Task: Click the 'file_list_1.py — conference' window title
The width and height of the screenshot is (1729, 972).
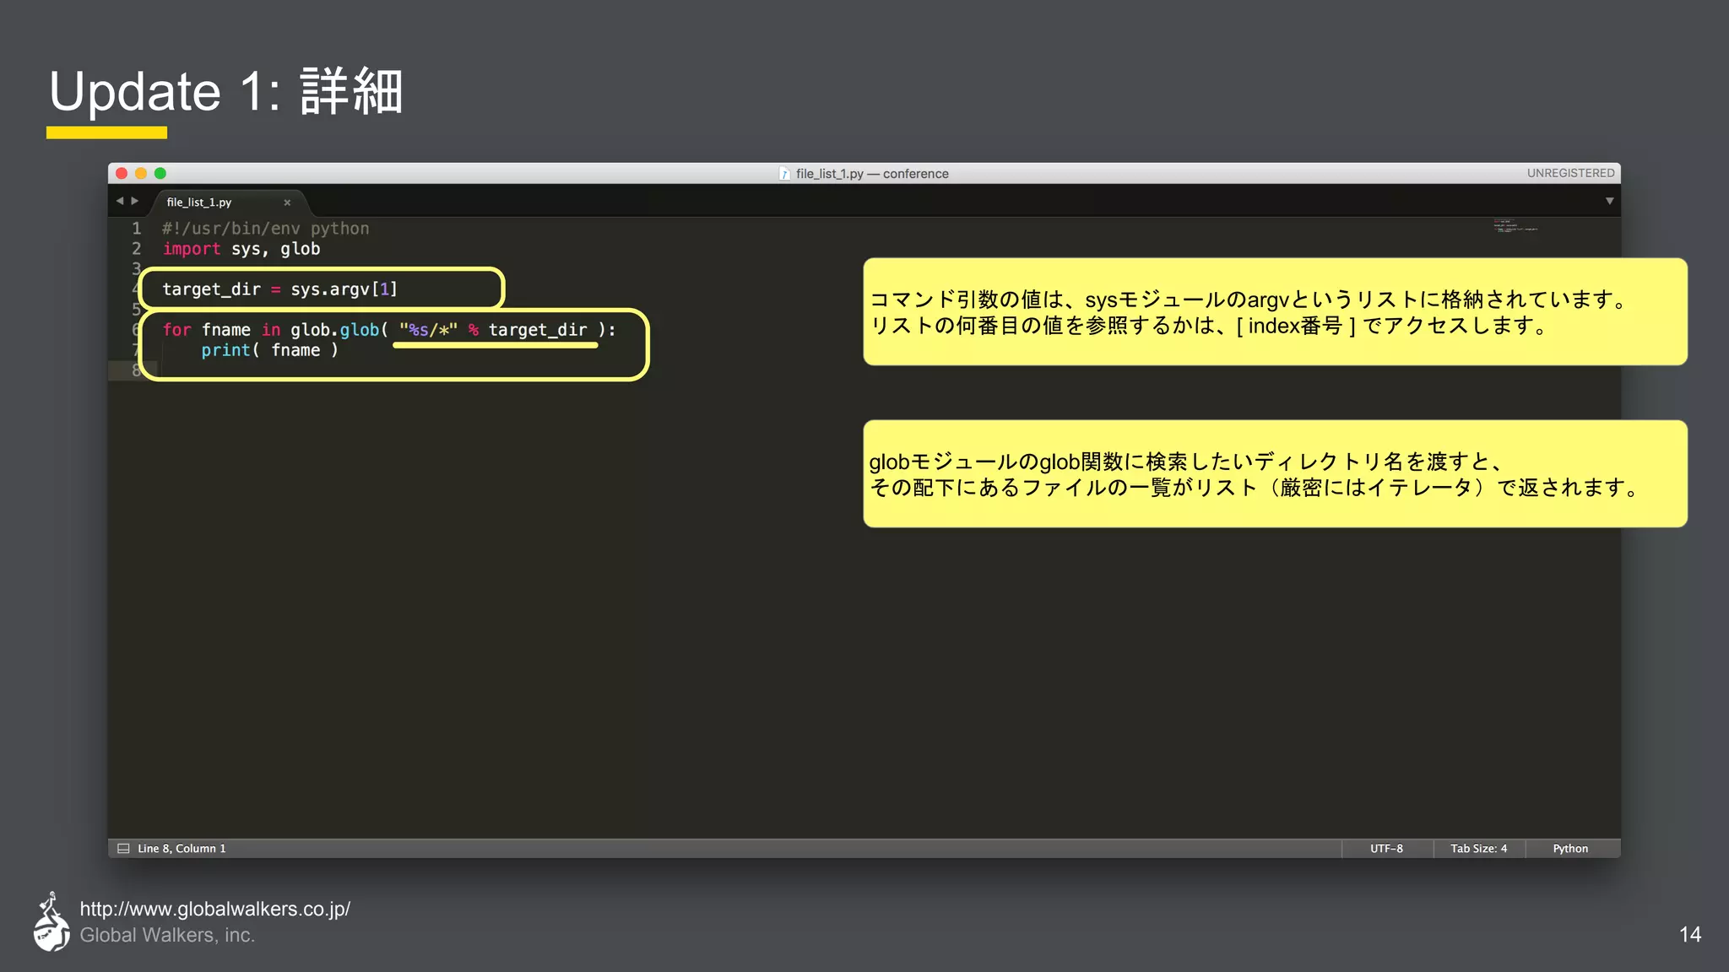Action: tap(872, 174)
